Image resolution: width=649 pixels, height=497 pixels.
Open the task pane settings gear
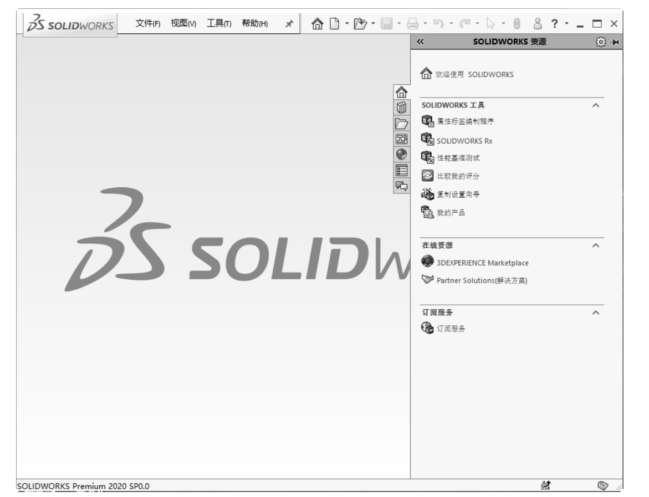tap(601, 42)
